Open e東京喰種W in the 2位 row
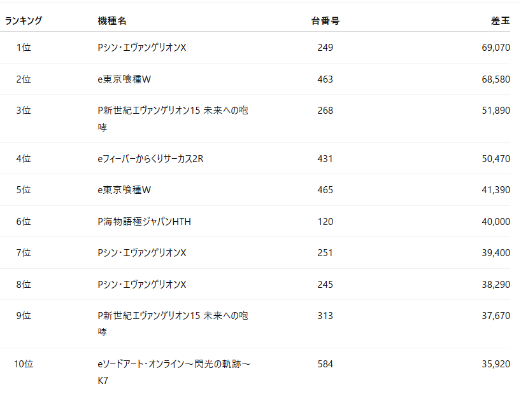521x394 pixels. [x=124, y=79]
